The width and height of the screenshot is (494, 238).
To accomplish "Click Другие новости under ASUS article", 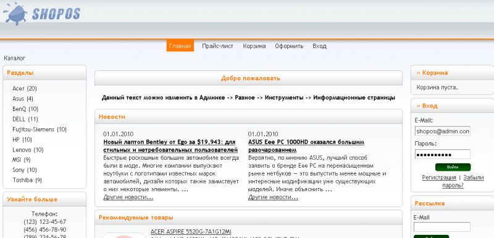I will tap(273, 197).
